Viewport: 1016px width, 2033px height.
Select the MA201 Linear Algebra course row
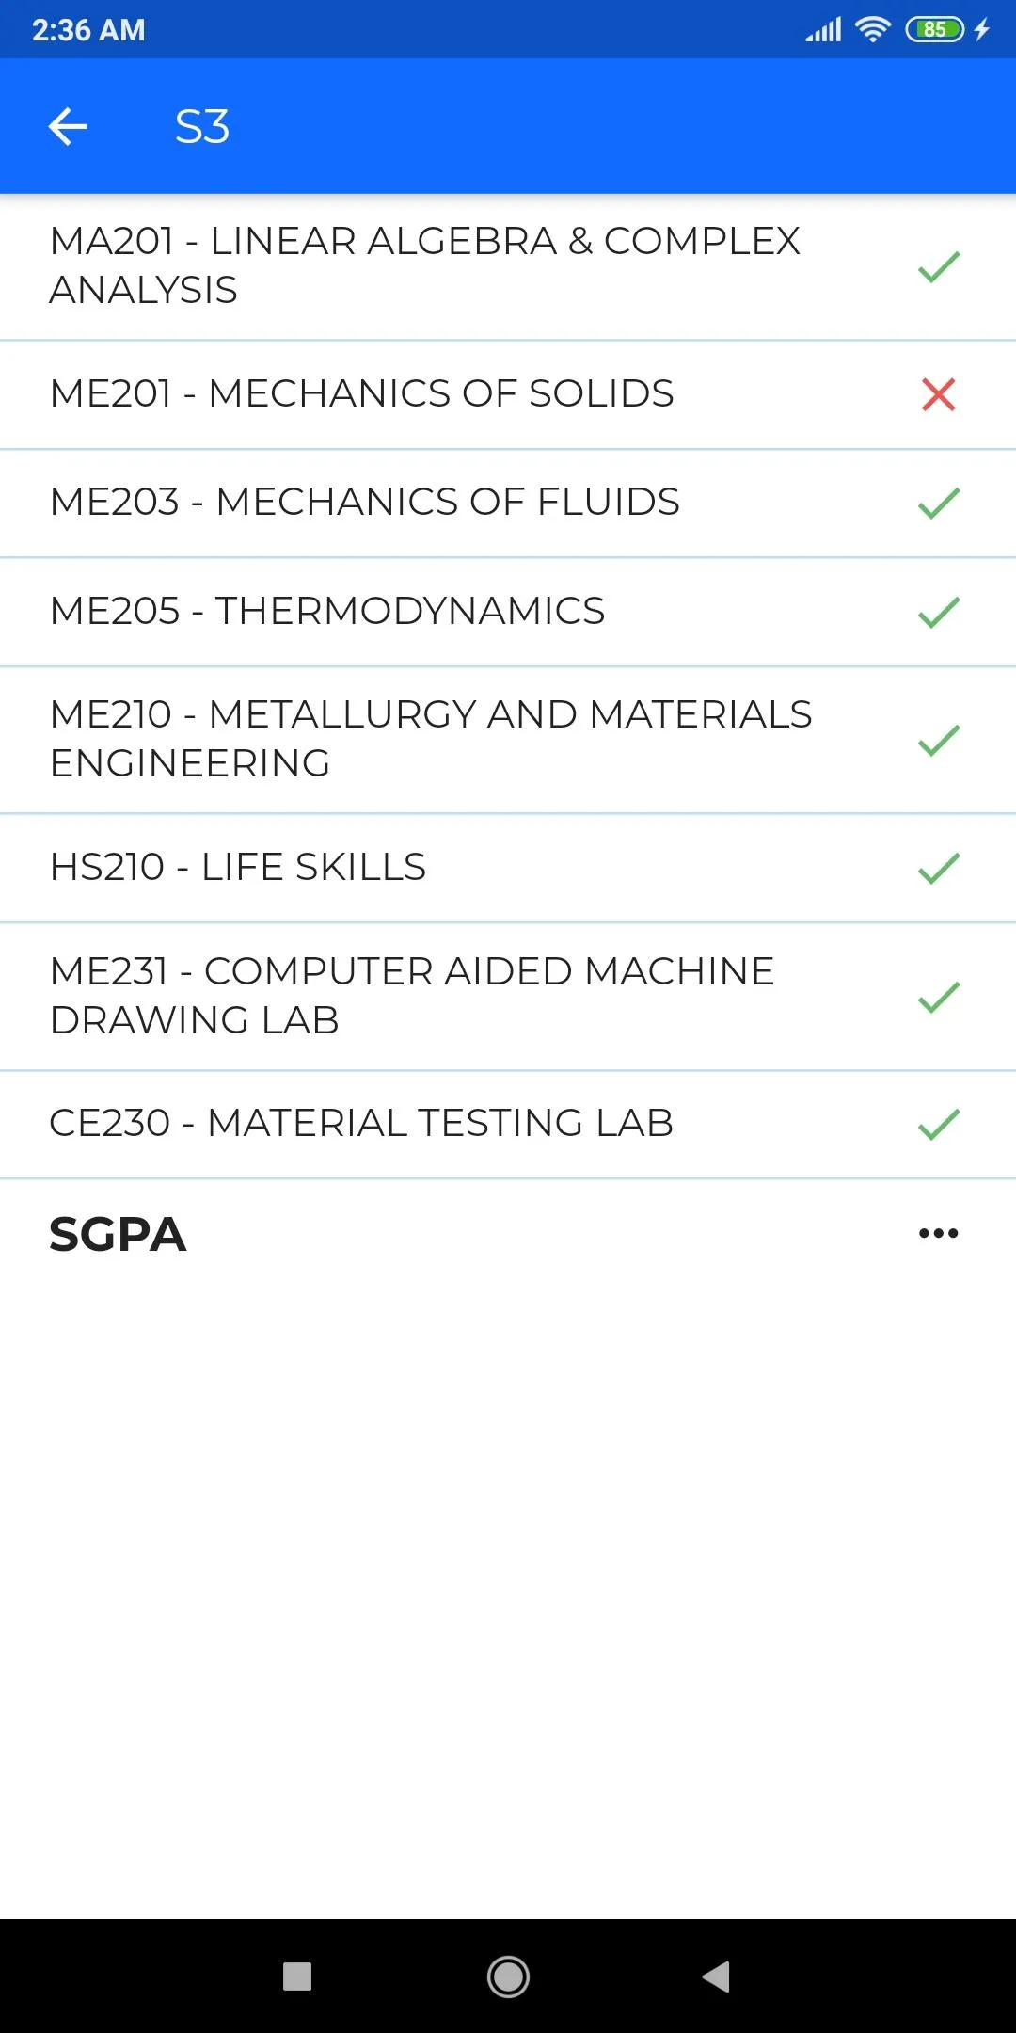point(425,265)
